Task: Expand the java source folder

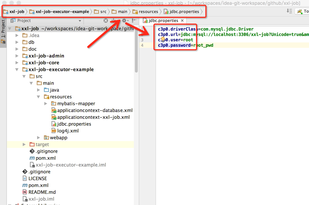Action: pyautogui.click(x=38, y=90)
